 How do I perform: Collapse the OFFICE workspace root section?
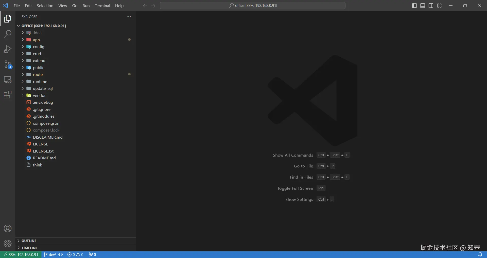click(x=76, y=26)
